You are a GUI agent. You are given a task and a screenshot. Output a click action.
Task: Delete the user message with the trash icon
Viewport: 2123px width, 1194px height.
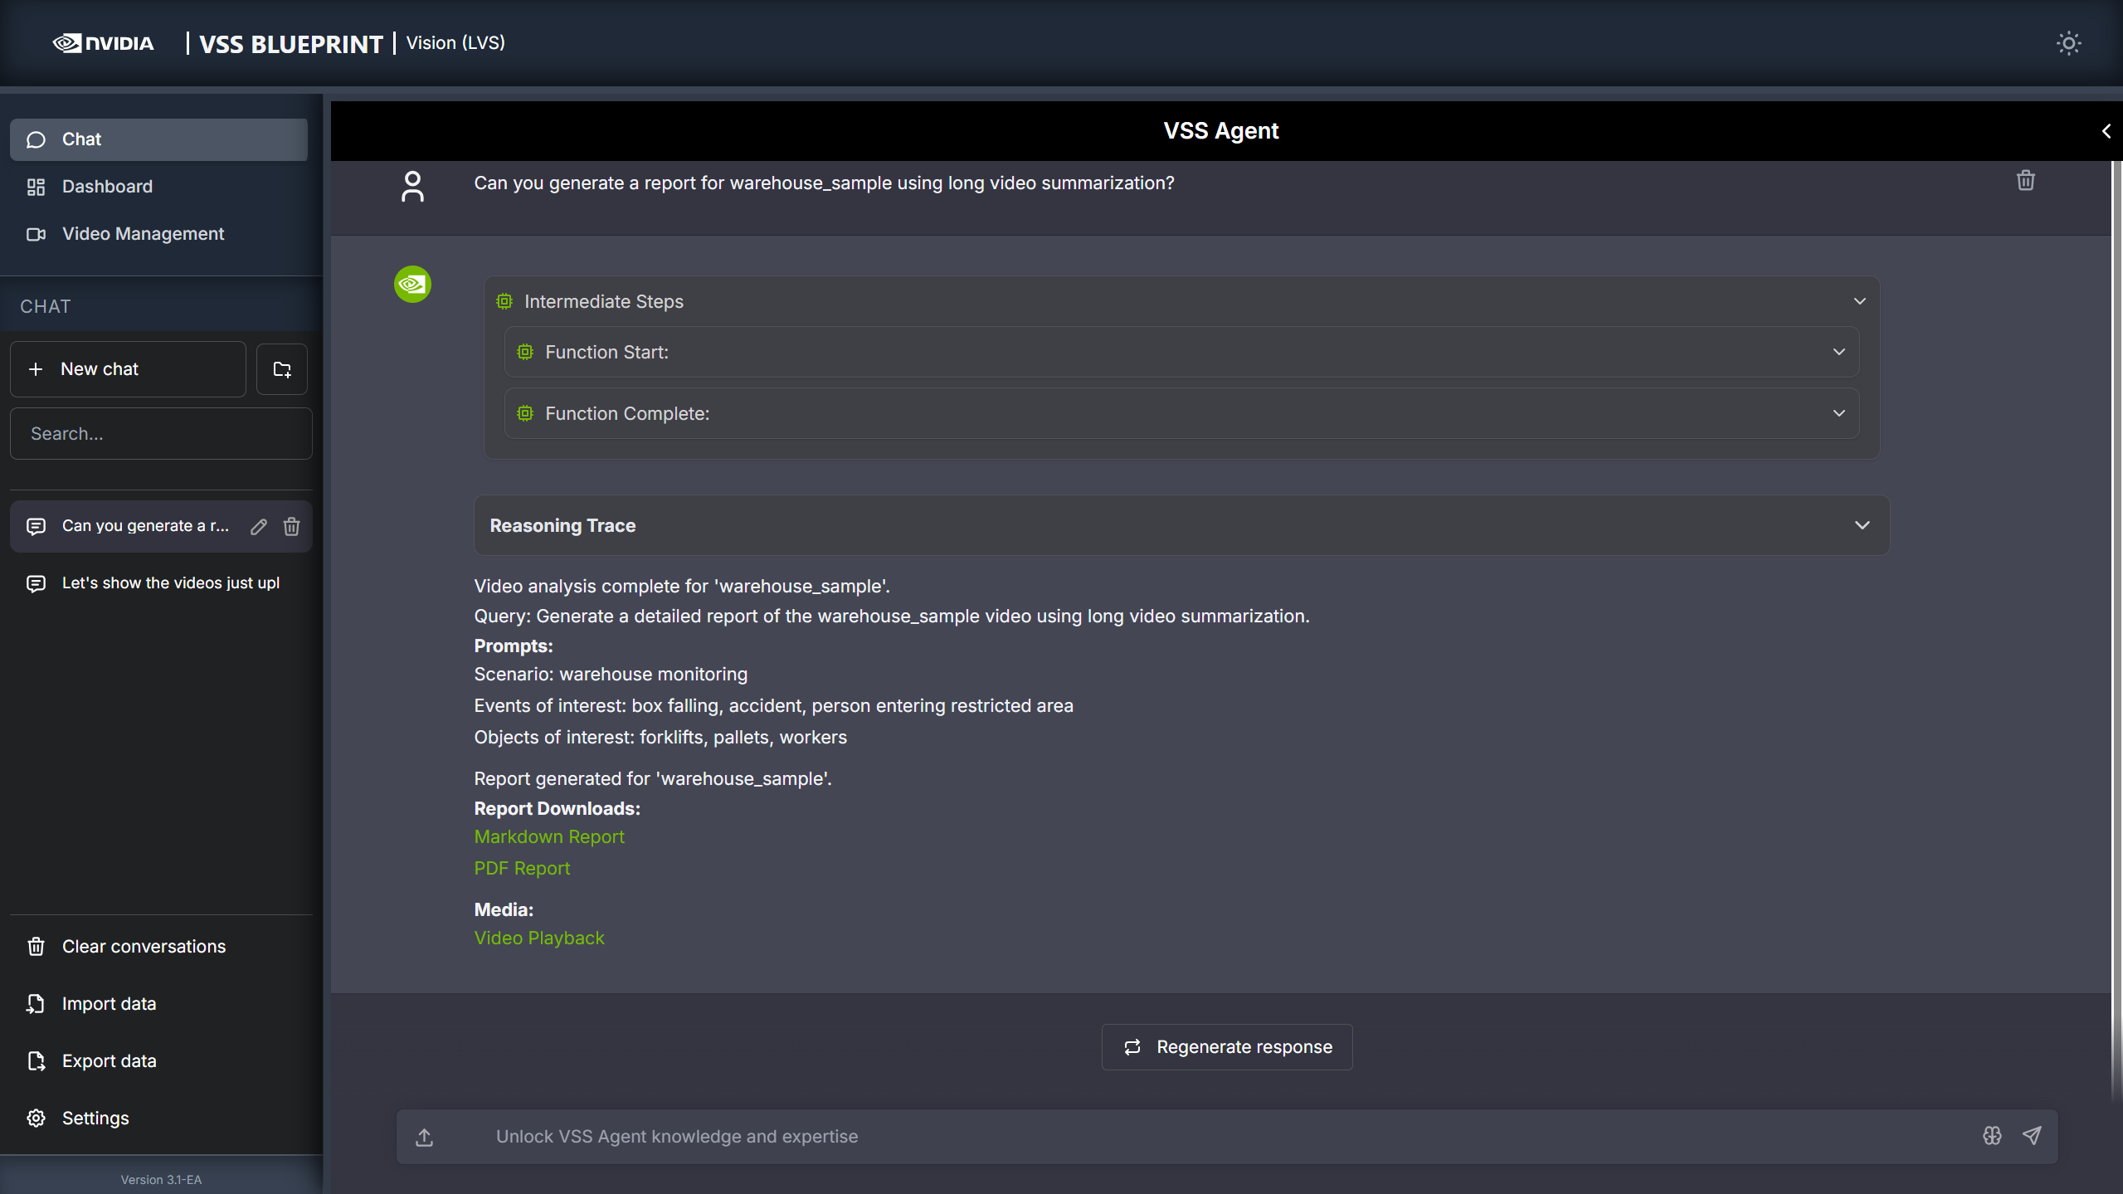pos(2024,180)
